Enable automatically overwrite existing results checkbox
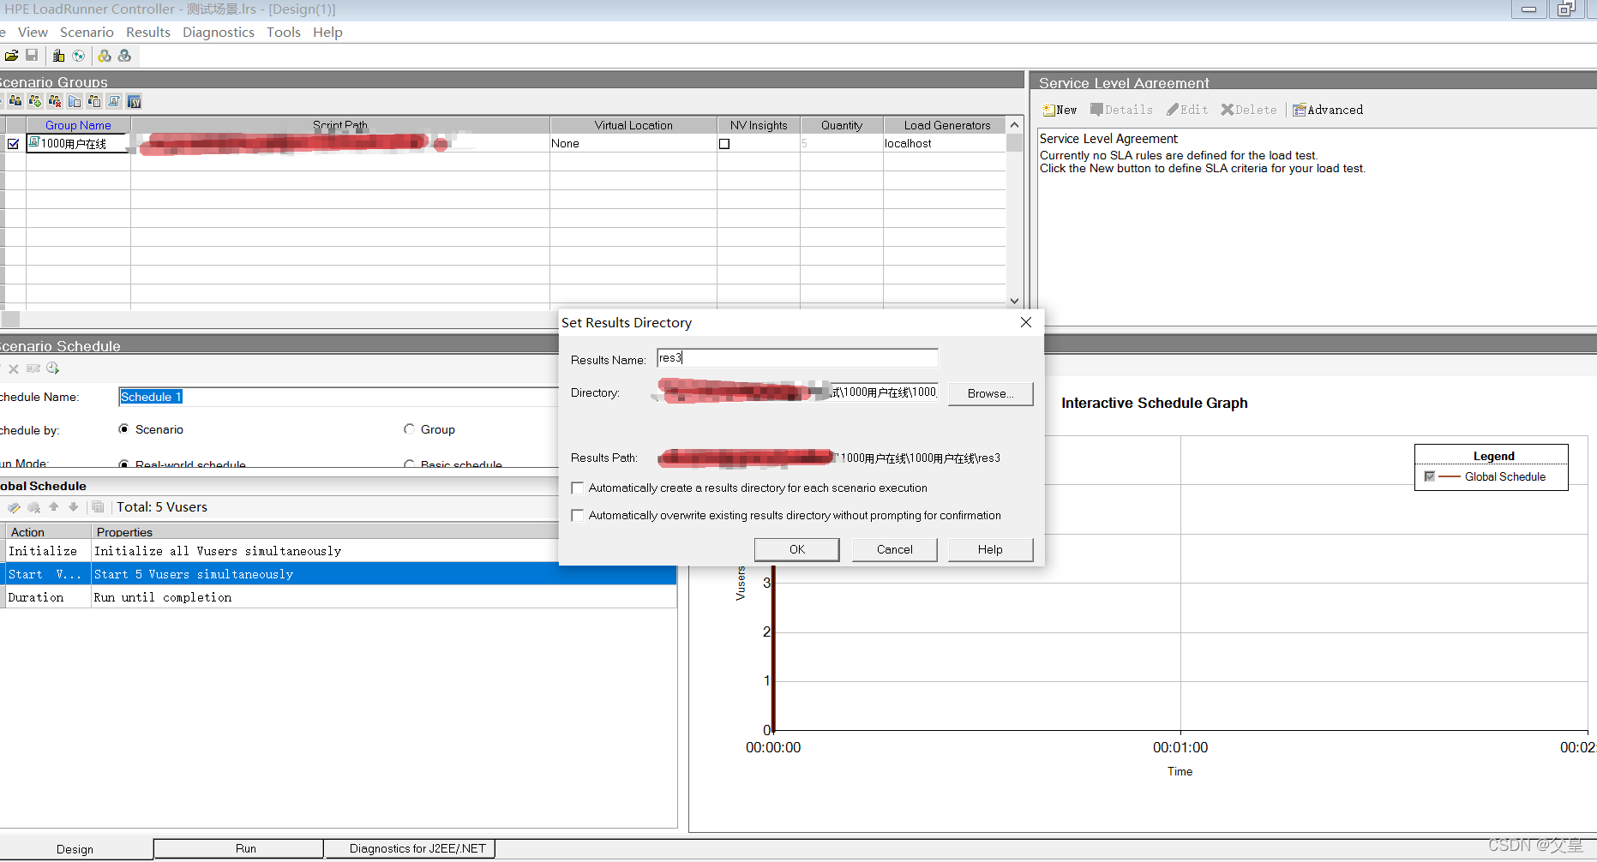 pyautogui.click(x=578, y=516)
